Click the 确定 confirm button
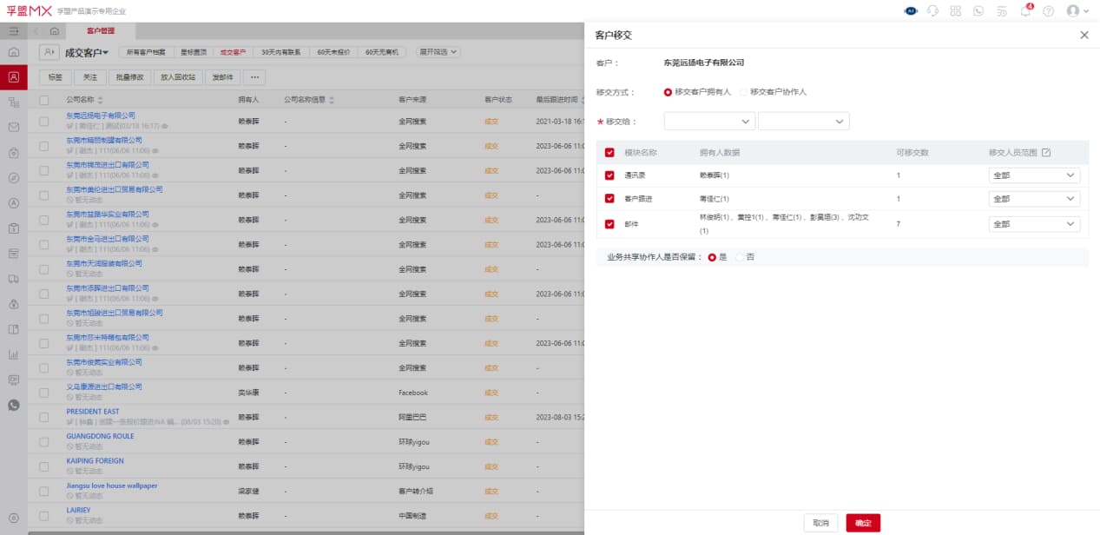 point(864,523)
